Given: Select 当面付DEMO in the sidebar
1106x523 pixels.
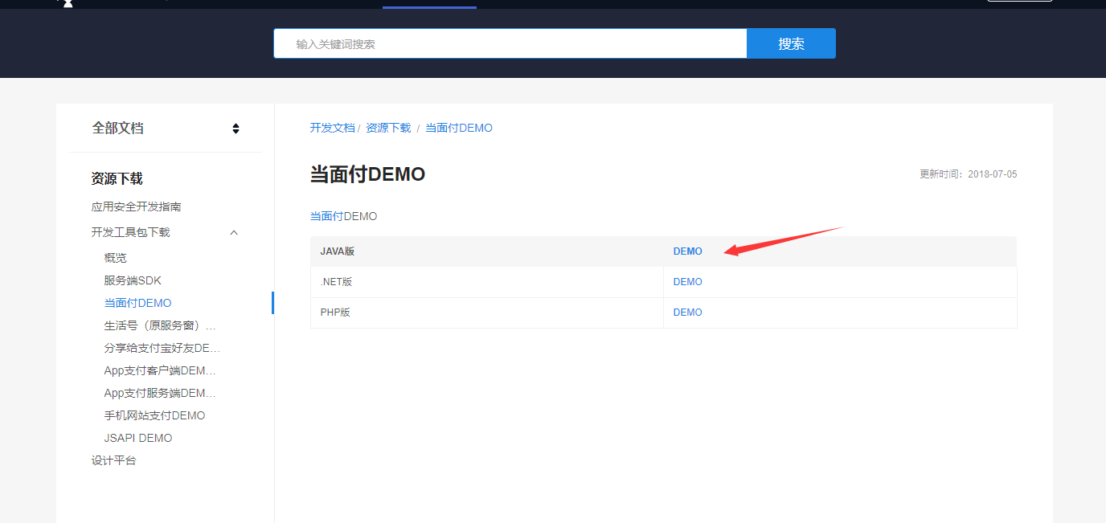Looking at the screenshot, I should pyautogui.click(x=137, y=303).
